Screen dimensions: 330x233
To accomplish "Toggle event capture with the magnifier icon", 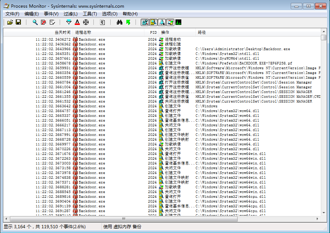I will [35, 22].
